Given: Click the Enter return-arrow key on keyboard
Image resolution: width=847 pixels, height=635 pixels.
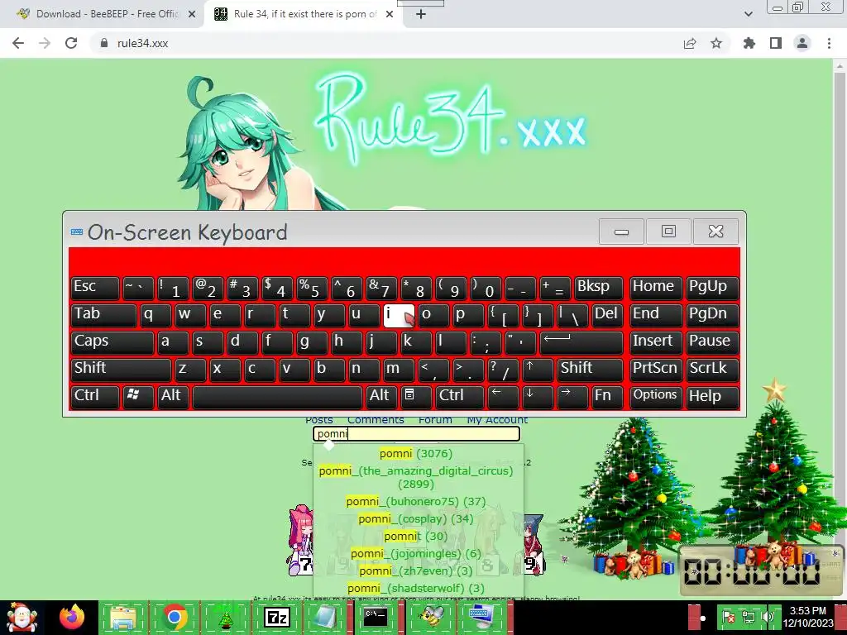Looking at the screenshot, I should point(581,341).
